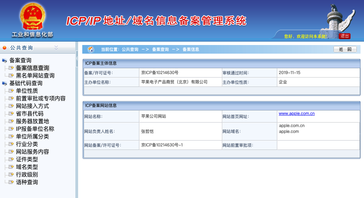Open the www.apple.com.cn link
The width and height of the screenshot is (364, 198).
pos(297,114)
